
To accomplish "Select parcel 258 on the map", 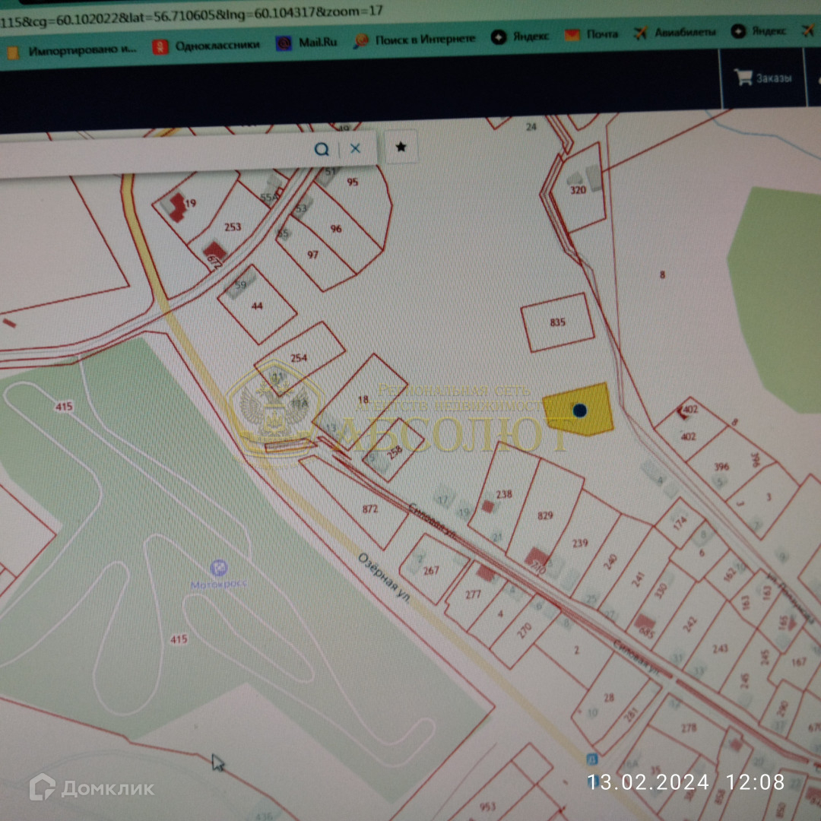I will tap(394, 451).
